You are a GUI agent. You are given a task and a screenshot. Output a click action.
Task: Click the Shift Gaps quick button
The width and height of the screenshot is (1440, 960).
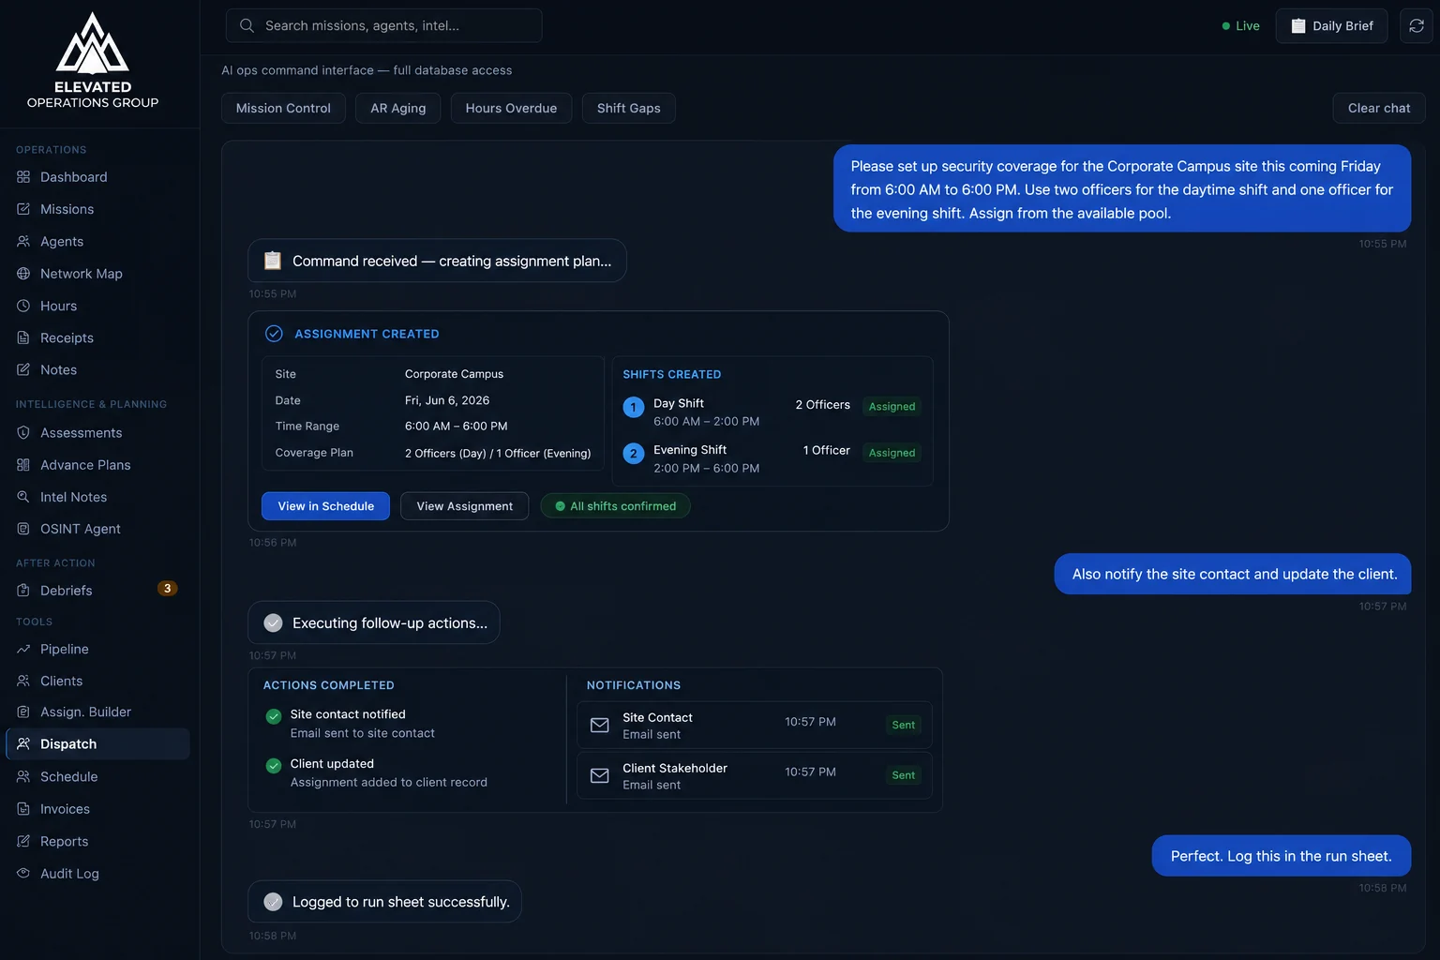point(629,108)
